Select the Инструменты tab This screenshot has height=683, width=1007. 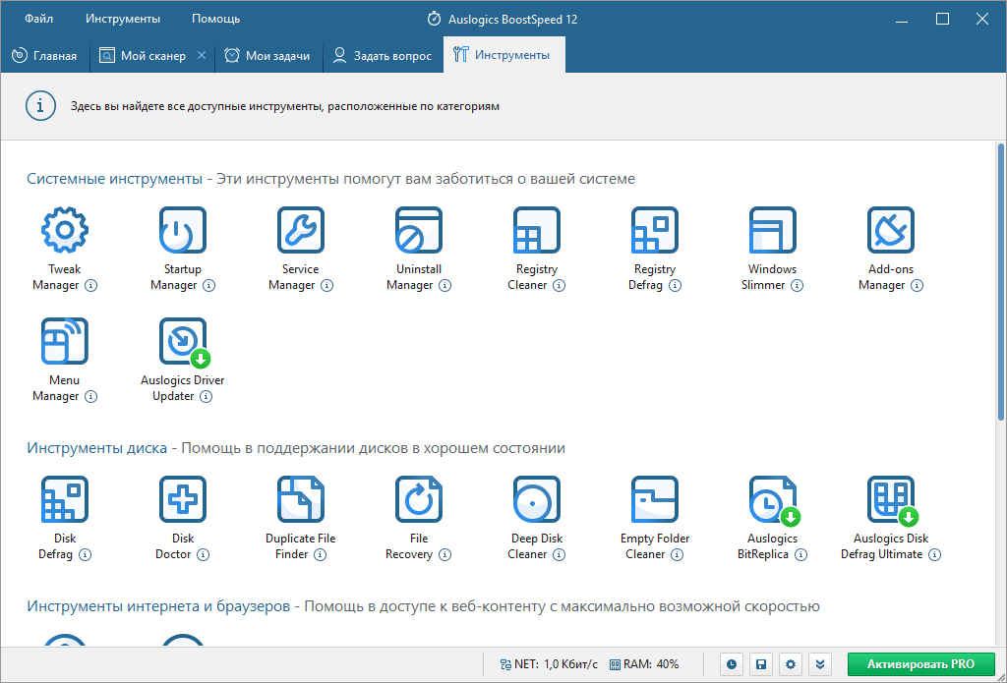point(504,55)
